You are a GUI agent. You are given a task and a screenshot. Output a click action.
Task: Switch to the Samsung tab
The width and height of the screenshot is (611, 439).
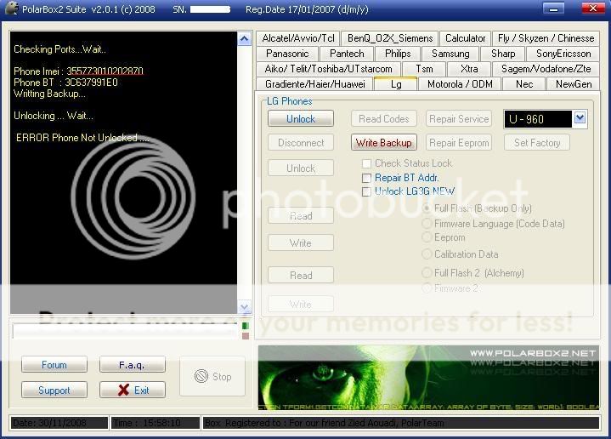pyautogui.click(x=450, y=54)
